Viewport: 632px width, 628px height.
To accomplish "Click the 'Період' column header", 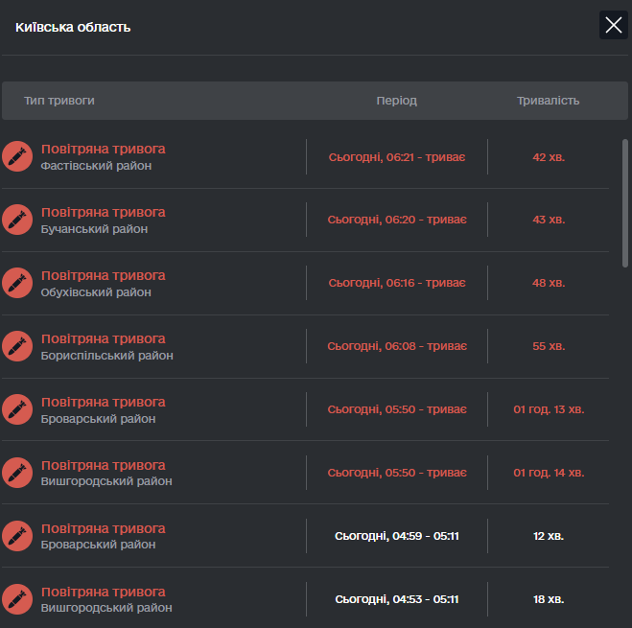I will pos(397,101).
